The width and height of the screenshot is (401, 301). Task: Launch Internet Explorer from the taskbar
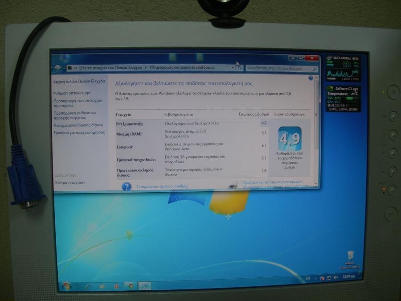[87, 286]
